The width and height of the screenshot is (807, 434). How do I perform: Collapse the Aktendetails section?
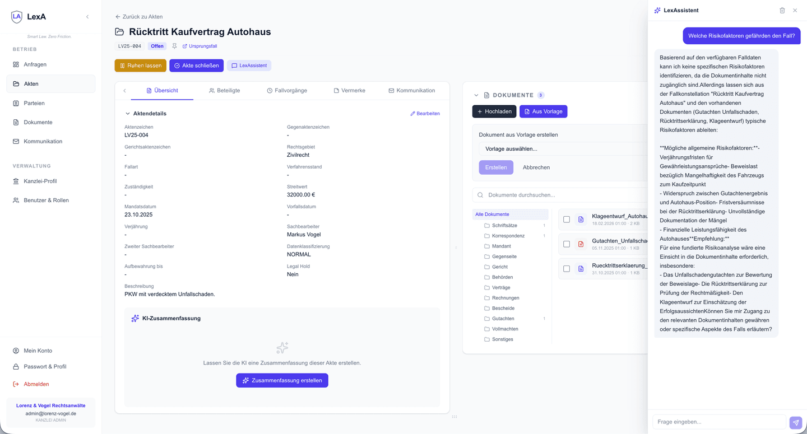coord(128,113)
